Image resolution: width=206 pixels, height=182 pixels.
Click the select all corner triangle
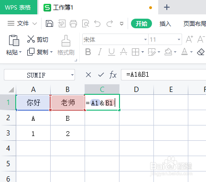click(x=11, y=90)
